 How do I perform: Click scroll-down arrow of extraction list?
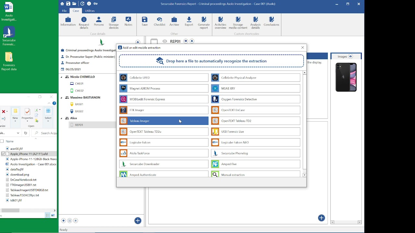[304, 175]
